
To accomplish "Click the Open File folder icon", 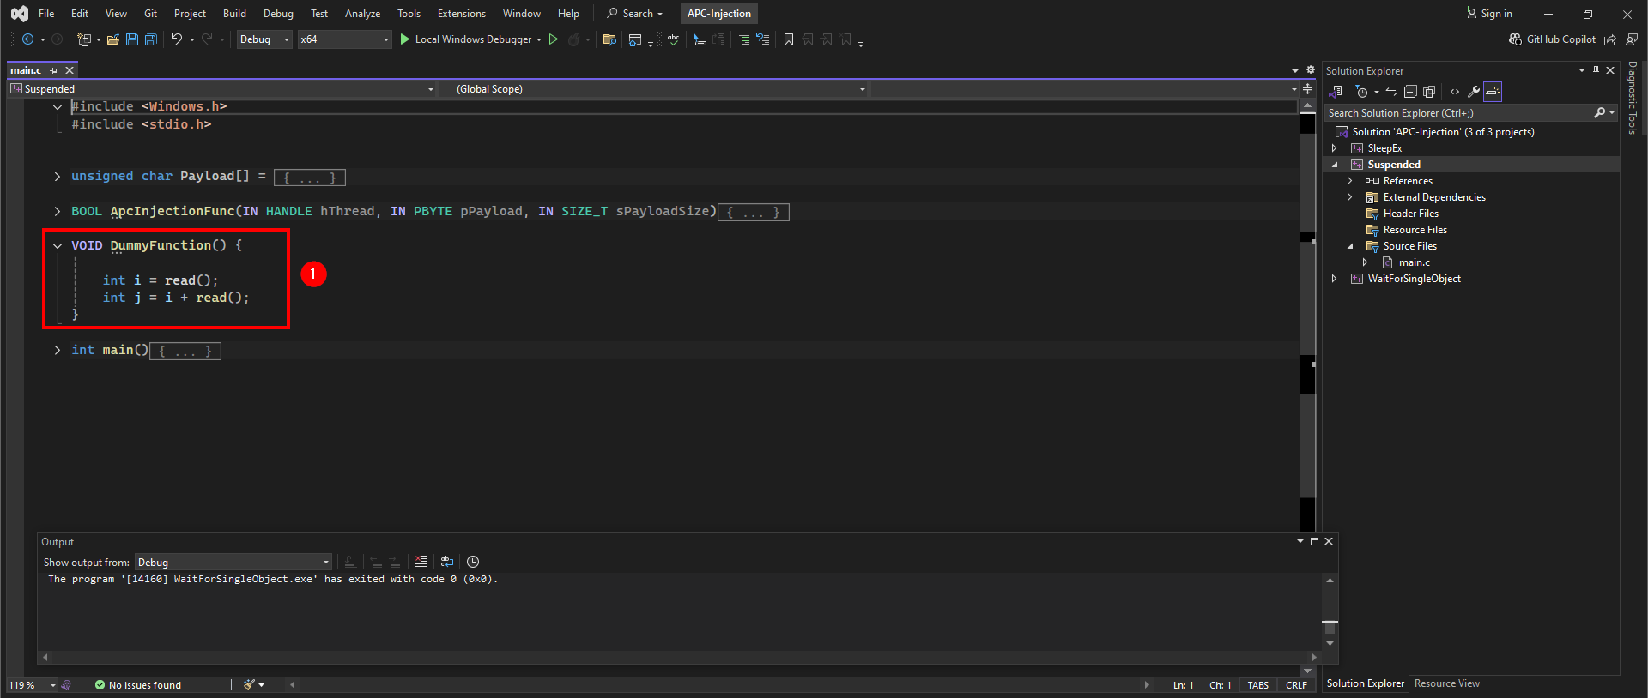I will tap(112, 39).
